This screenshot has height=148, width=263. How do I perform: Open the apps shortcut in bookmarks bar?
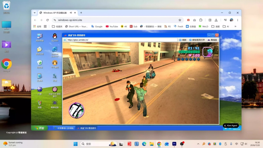pos(37,26)
